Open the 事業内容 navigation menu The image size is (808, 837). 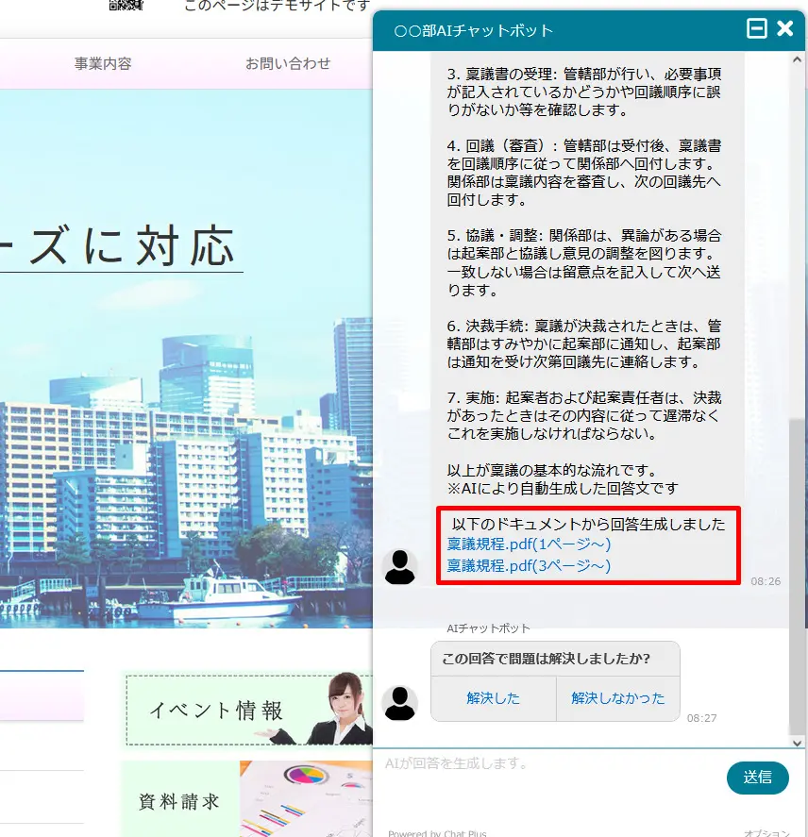click(103, 64)
